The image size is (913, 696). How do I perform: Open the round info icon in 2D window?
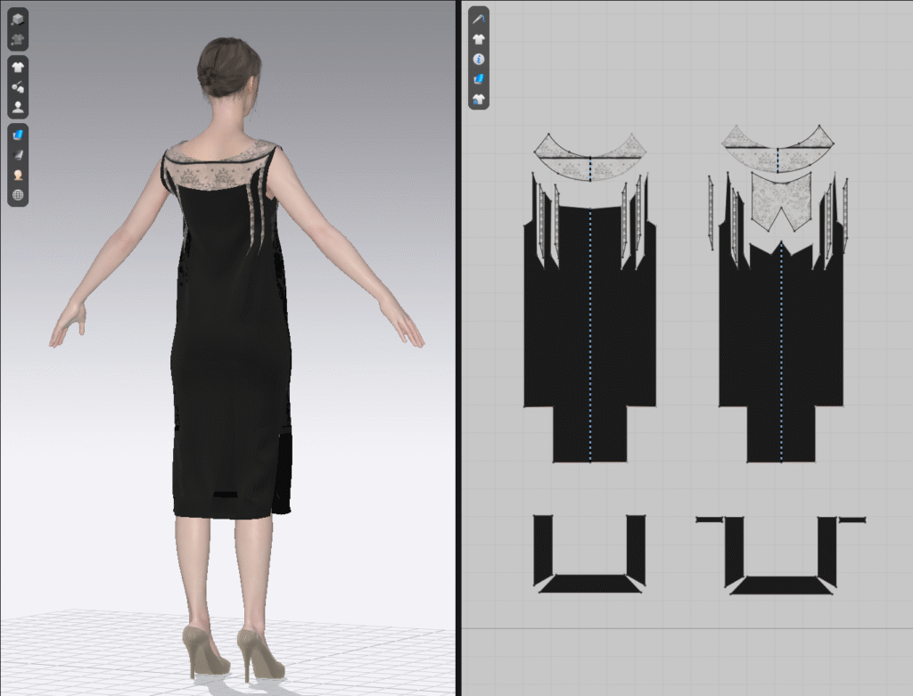click(479, 59)
